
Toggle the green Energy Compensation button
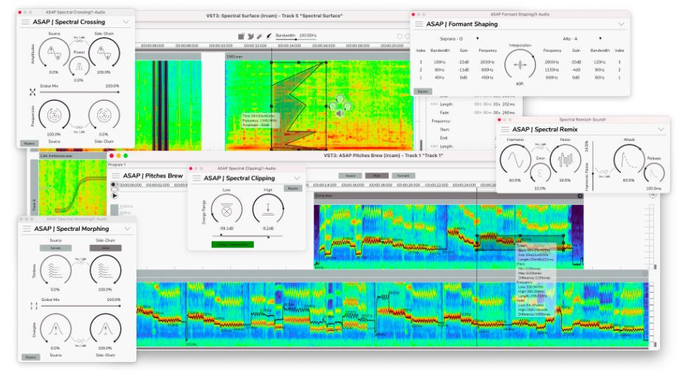point(232,245)
